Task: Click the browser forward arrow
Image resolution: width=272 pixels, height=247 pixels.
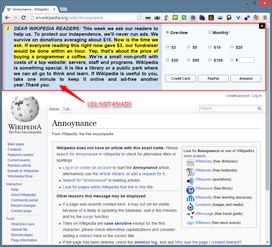Action: click(x=15, y=17)
